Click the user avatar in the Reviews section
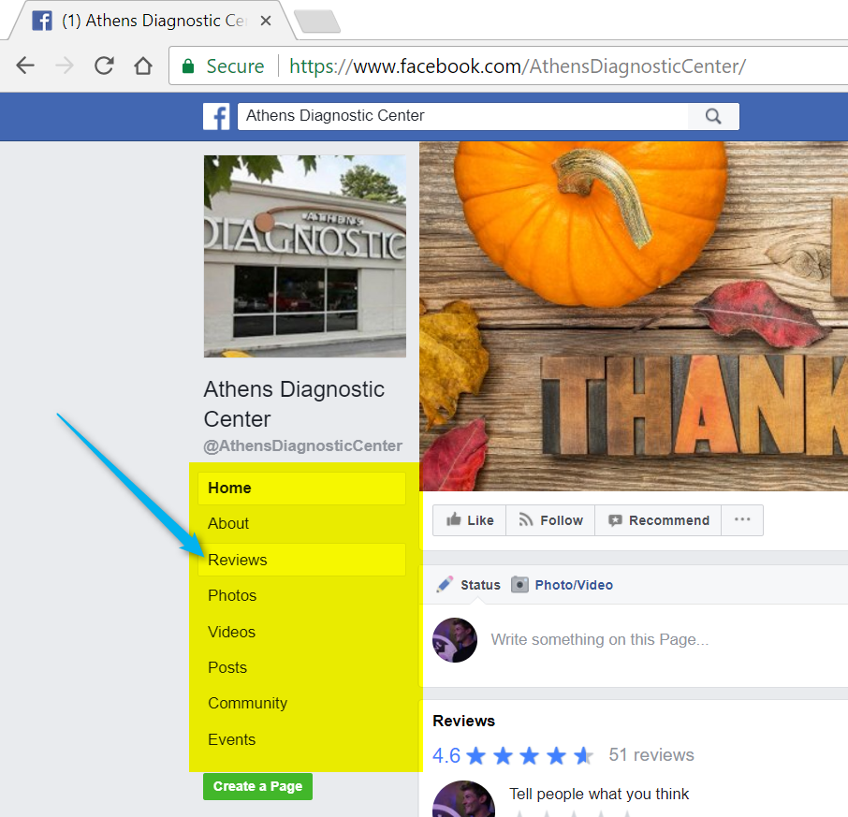 tap(464, 799)
